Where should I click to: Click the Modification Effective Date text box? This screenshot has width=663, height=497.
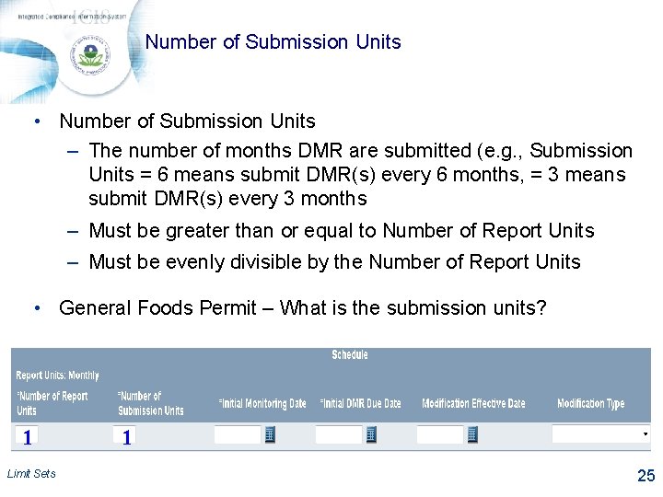pos(439,435)
